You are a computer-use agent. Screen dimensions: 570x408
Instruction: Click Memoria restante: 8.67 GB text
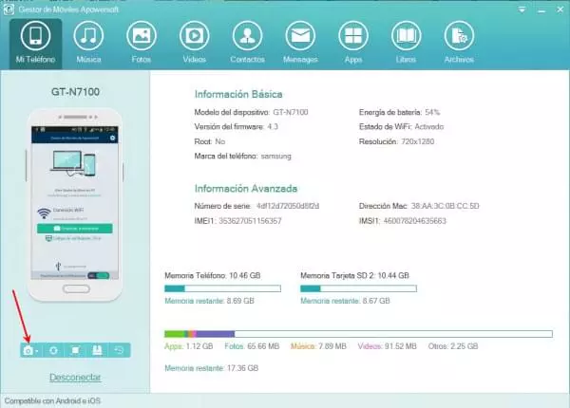(345, 301)
